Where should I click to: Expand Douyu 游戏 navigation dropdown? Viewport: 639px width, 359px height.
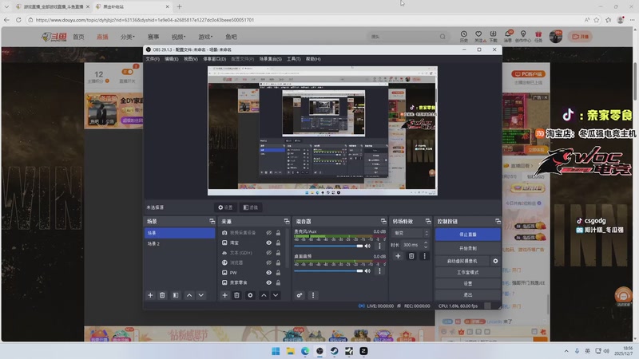(x=205, y=37)
